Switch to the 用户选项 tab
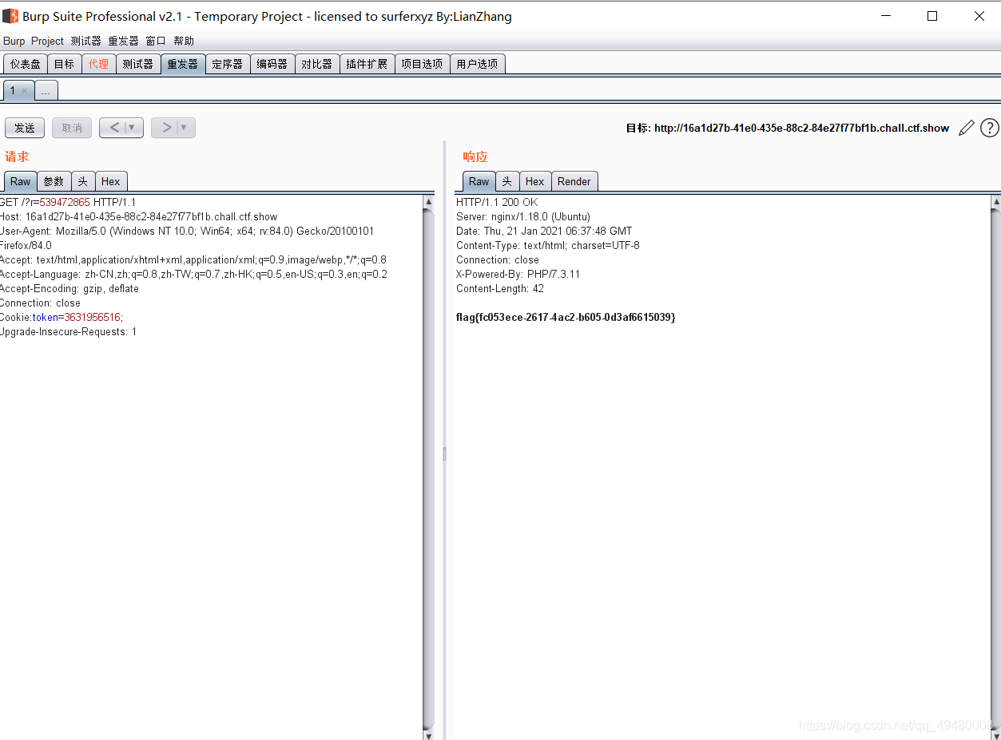The width and height of the screenshot is (1001, 740). click(477, 64)
